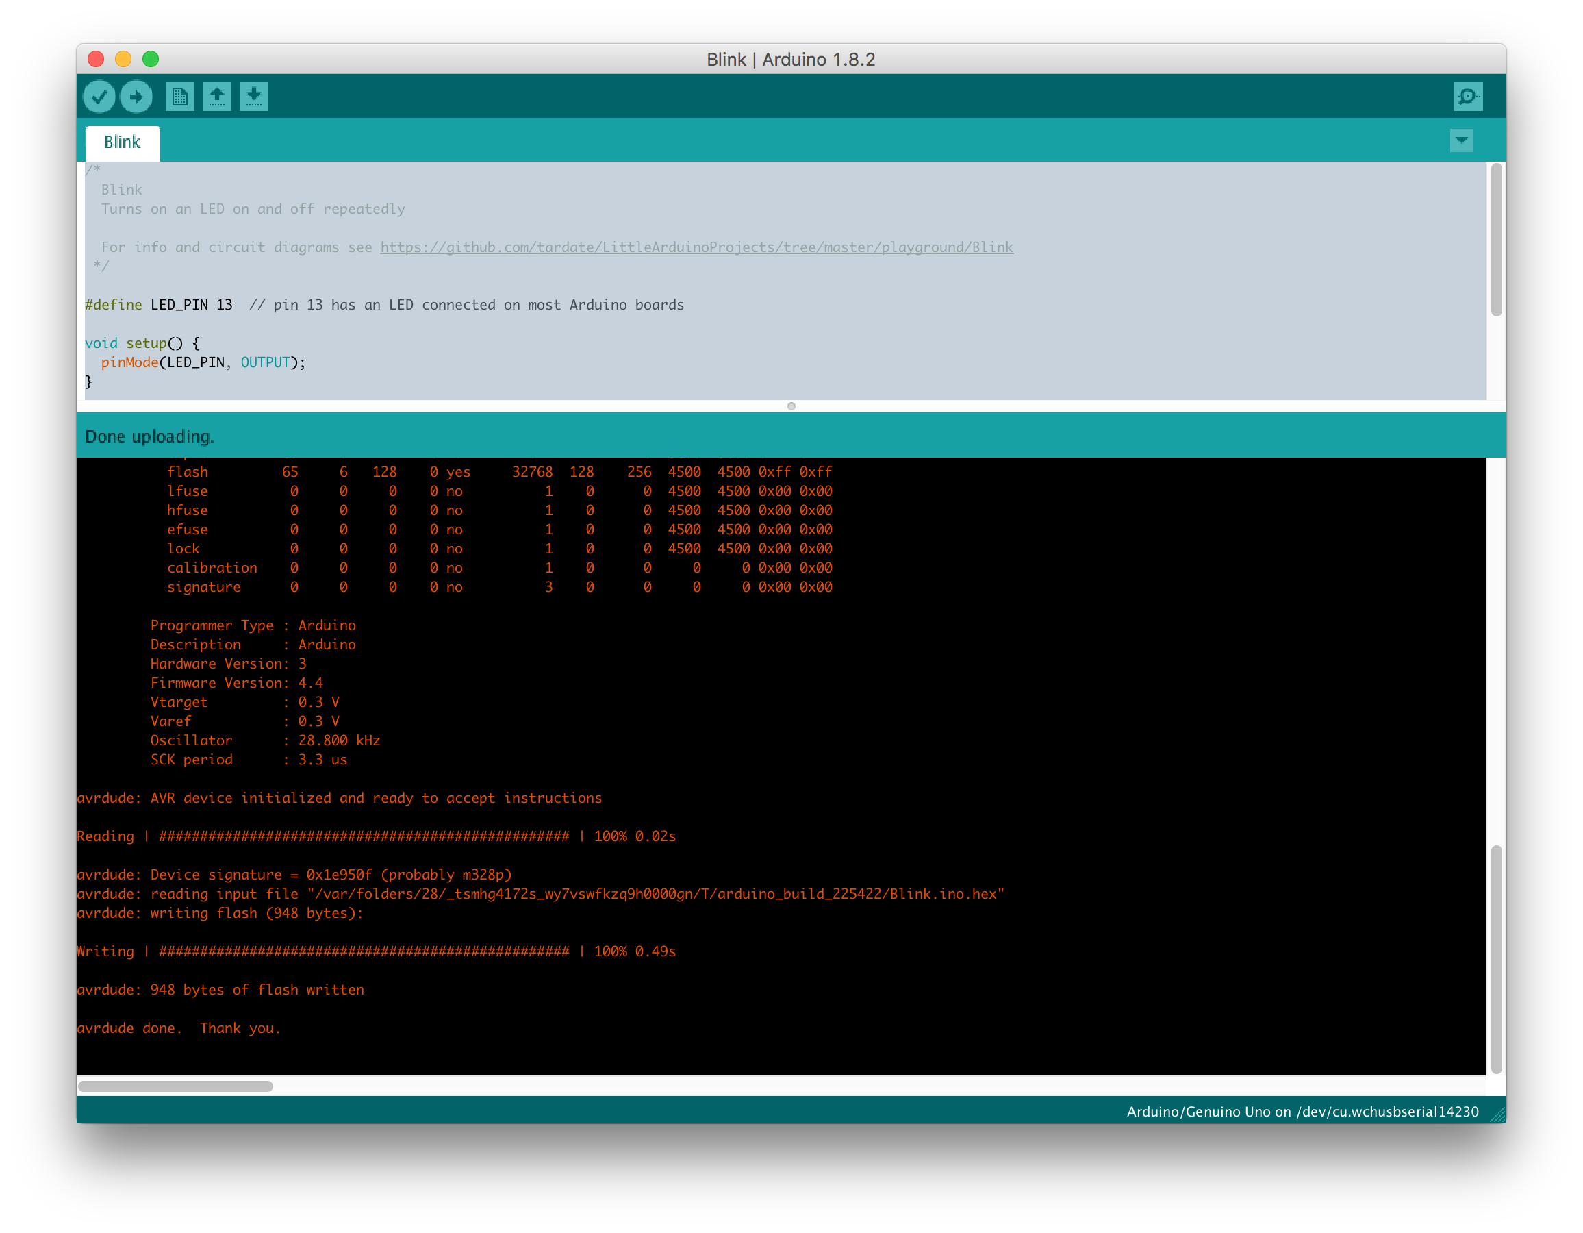Click 'Device signature = 0x1e950f' line
This screenshot has width=1583, height=1233.
point(294,875)
